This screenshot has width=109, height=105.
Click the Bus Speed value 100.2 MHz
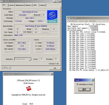[x=22, y=49]
